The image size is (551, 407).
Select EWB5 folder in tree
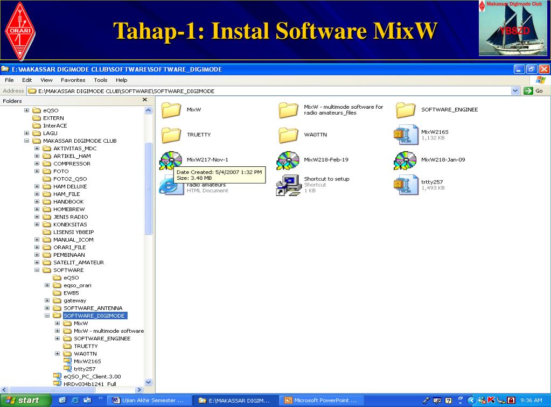[x=71, y=293]
